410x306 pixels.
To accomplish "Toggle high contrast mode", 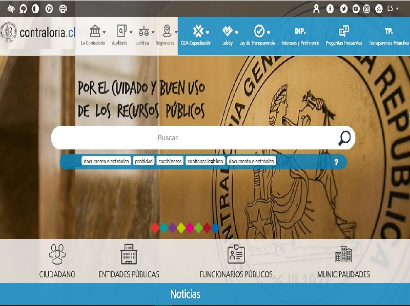I will pyautogui.click(x=34, y=7).
